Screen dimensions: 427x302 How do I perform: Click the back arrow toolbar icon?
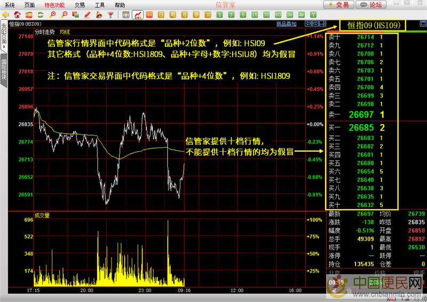click(x=6, y=14)
